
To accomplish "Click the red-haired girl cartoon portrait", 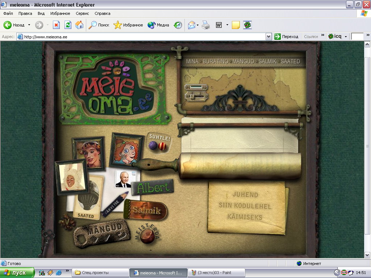I will tap(126, 149).
